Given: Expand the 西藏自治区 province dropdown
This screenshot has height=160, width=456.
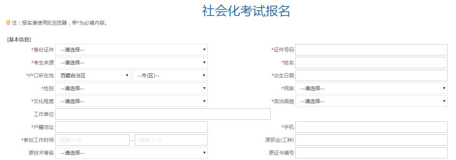Looking at the screenshot, I should click(x=93, y=75).
